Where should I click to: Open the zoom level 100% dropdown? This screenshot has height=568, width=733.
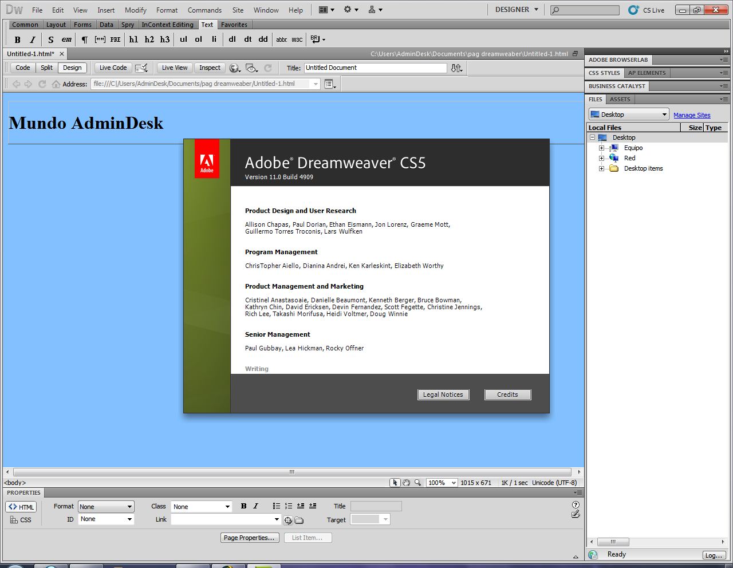click(x=442, y=483)
